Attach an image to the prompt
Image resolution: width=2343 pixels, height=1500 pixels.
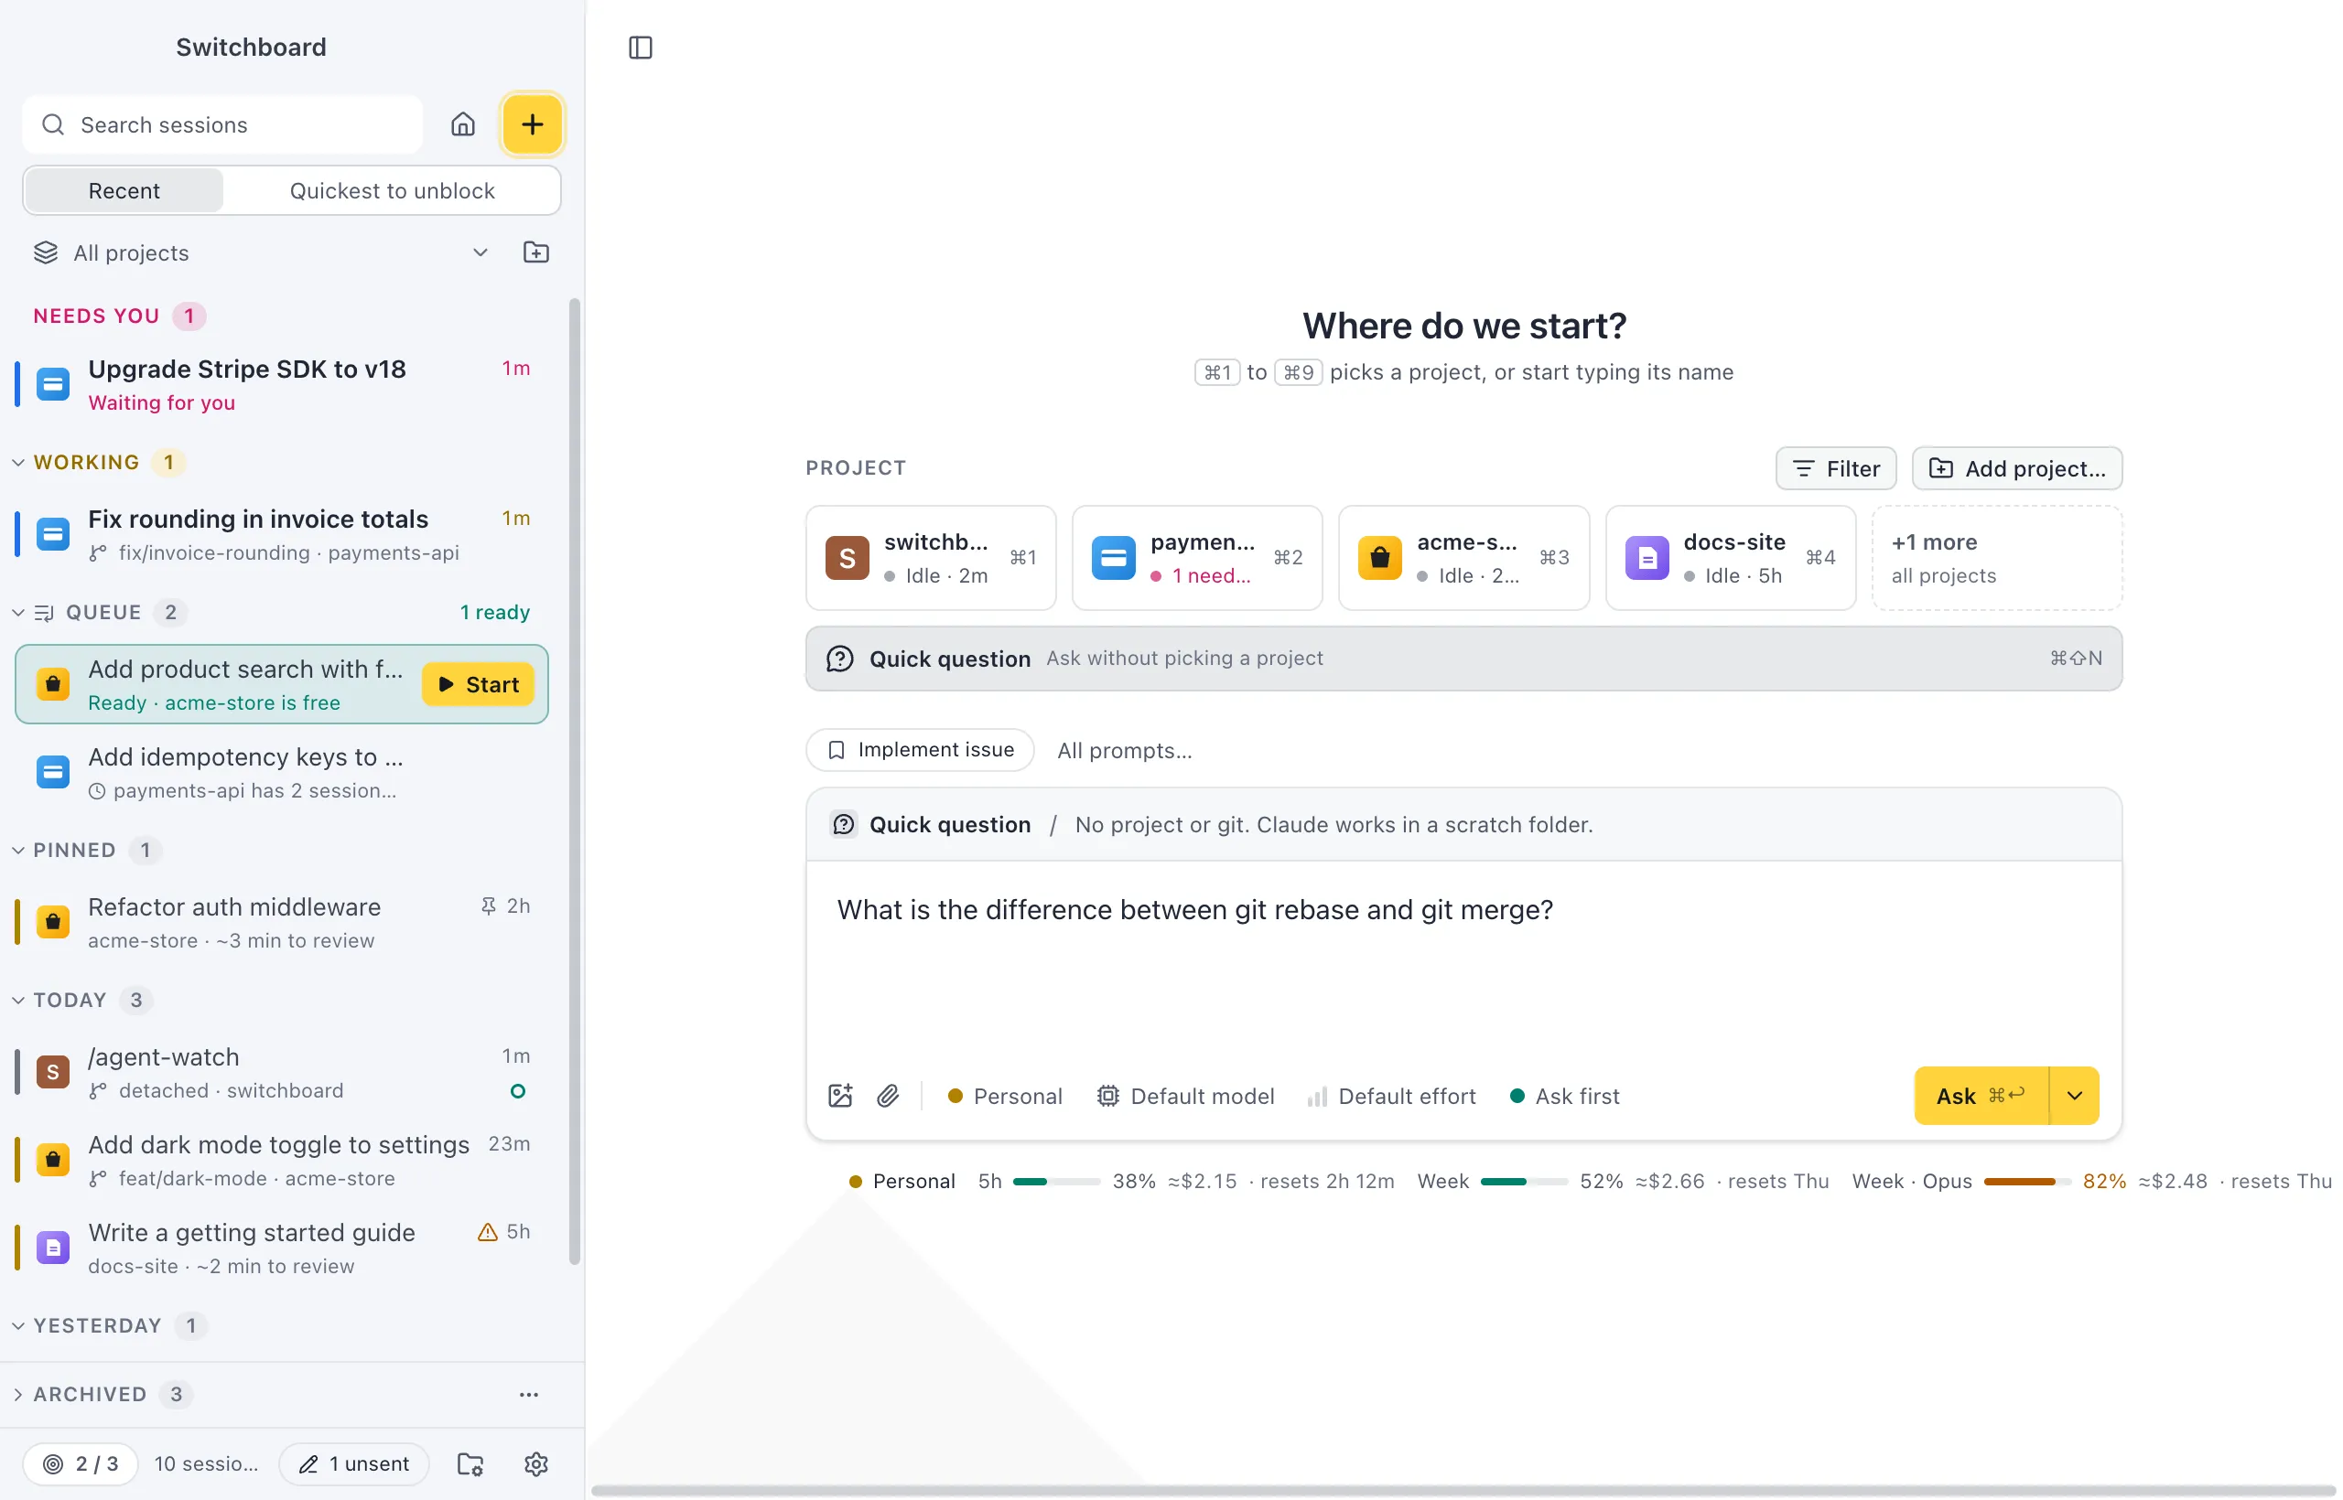(840, 1096)
